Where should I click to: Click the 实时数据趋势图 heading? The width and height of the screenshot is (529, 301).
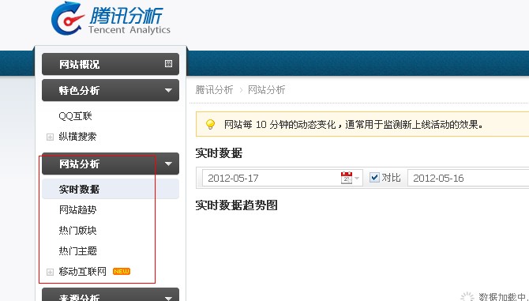click(x=237, y=205)
